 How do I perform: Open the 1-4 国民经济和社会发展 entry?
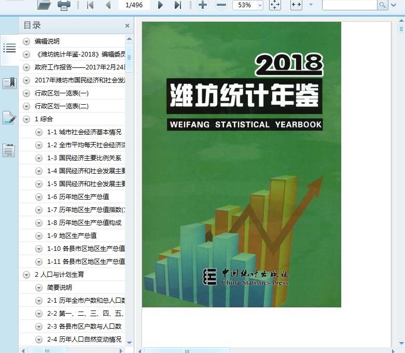[86, 171]
